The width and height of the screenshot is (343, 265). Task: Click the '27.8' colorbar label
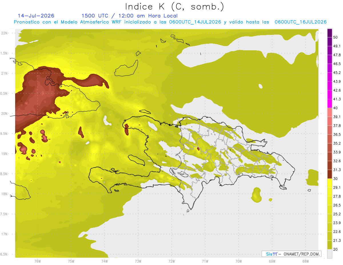337,196
